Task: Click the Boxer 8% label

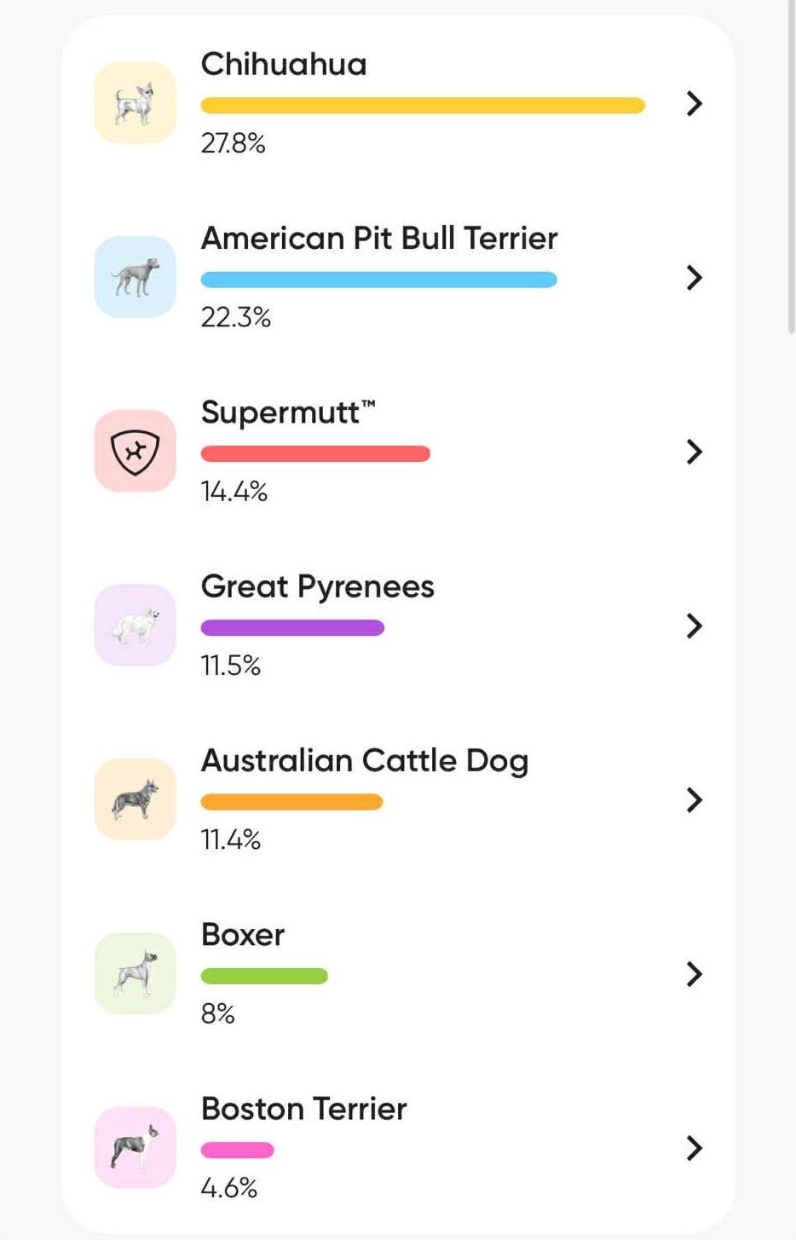Action: tap(217, 1013)
